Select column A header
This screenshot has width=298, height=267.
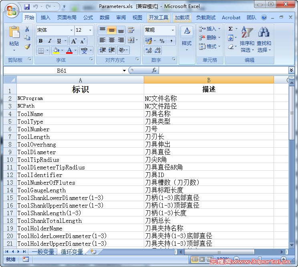pyautogui.click(x=81, y=80)
